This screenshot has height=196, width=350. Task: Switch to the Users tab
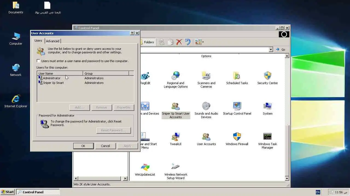[x=38, y=41]
